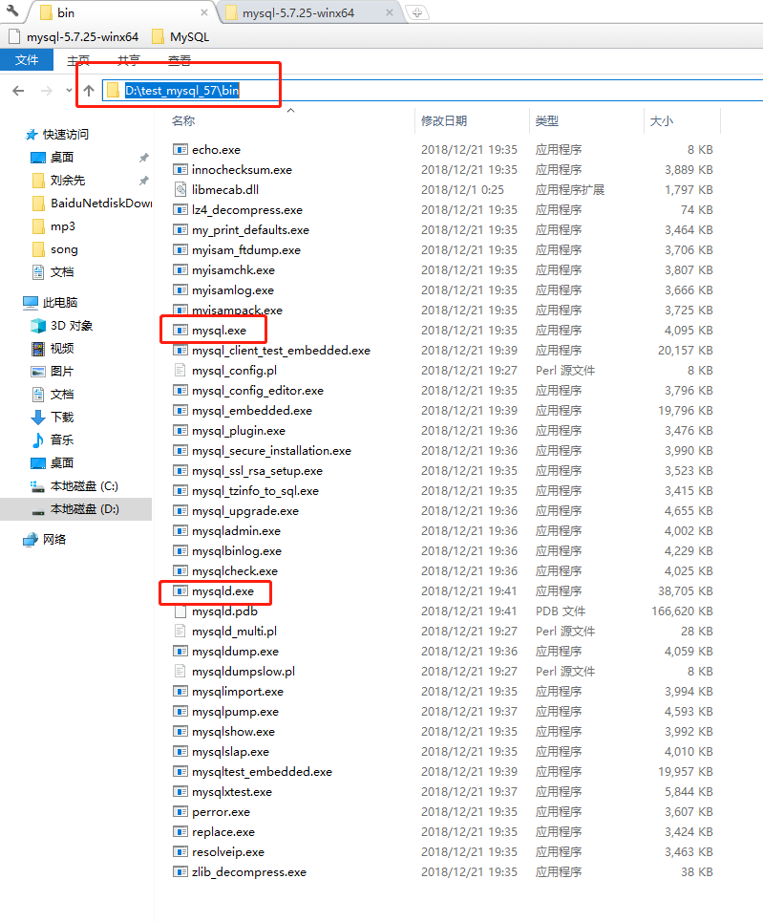
Task: Open 下载 in sidebar
Action: (x=53, y=418)
